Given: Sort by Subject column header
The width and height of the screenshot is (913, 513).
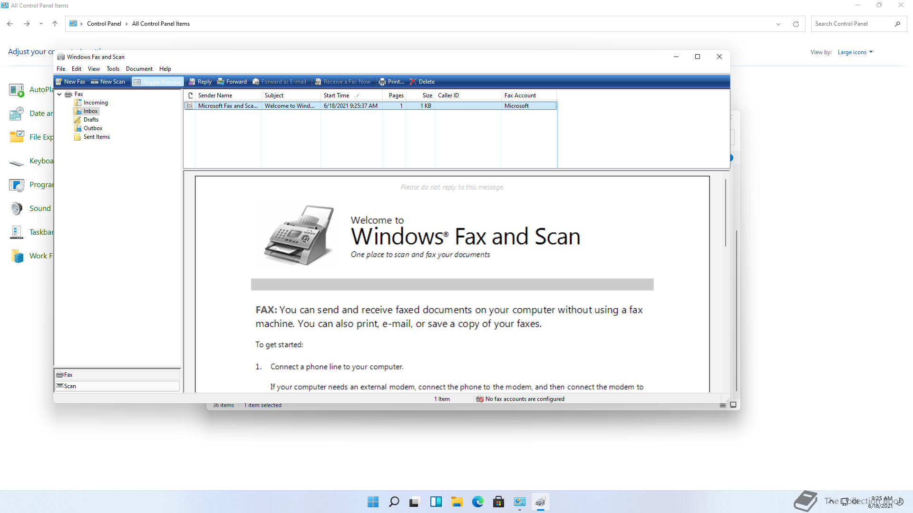Looking at the screenshot, I should tap(291, 95).
